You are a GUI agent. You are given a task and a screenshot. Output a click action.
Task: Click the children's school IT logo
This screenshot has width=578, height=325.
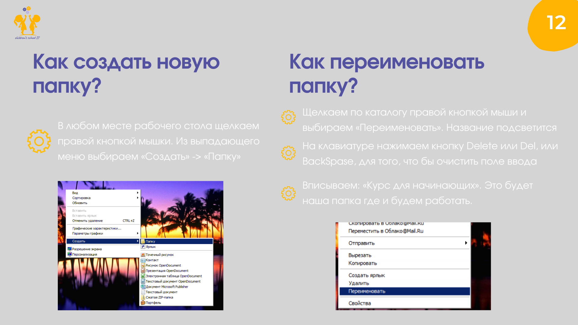(27, 23)
